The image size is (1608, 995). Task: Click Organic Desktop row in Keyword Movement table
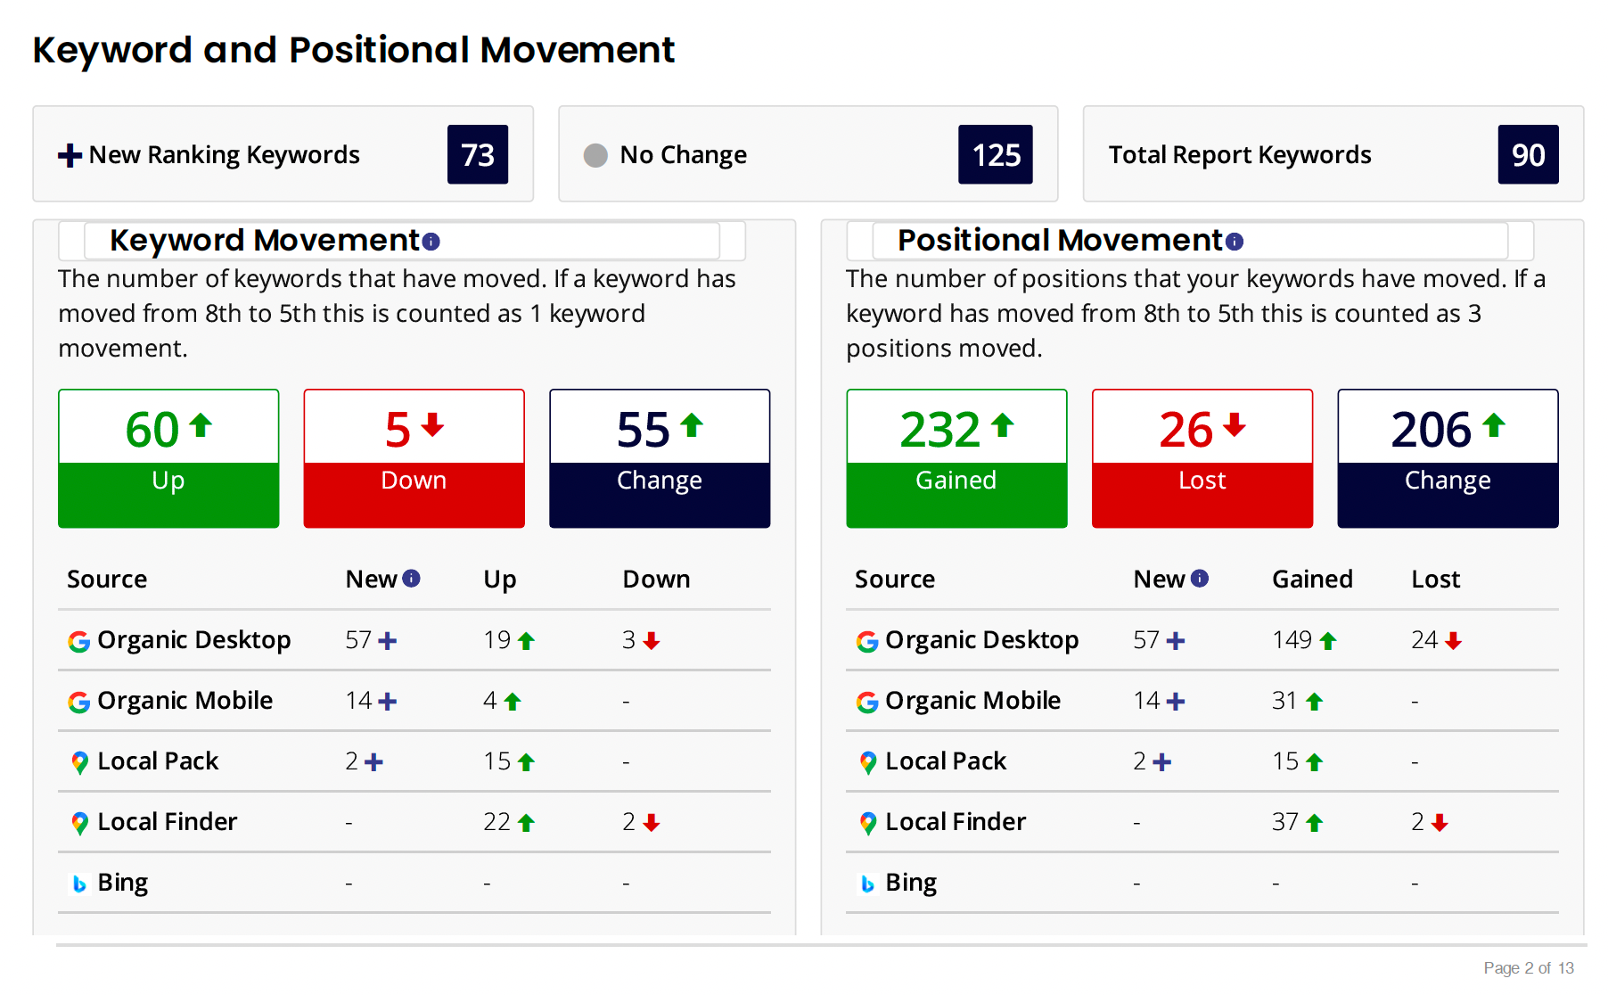pyautogui.click(x=414, y=640)
